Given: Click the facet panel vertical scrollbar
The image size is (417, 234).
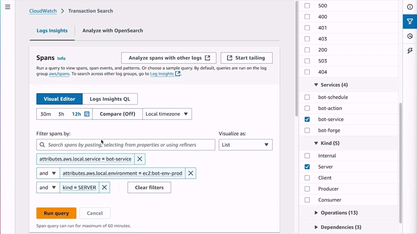Looking at the screenshot, I should (401, 163).
